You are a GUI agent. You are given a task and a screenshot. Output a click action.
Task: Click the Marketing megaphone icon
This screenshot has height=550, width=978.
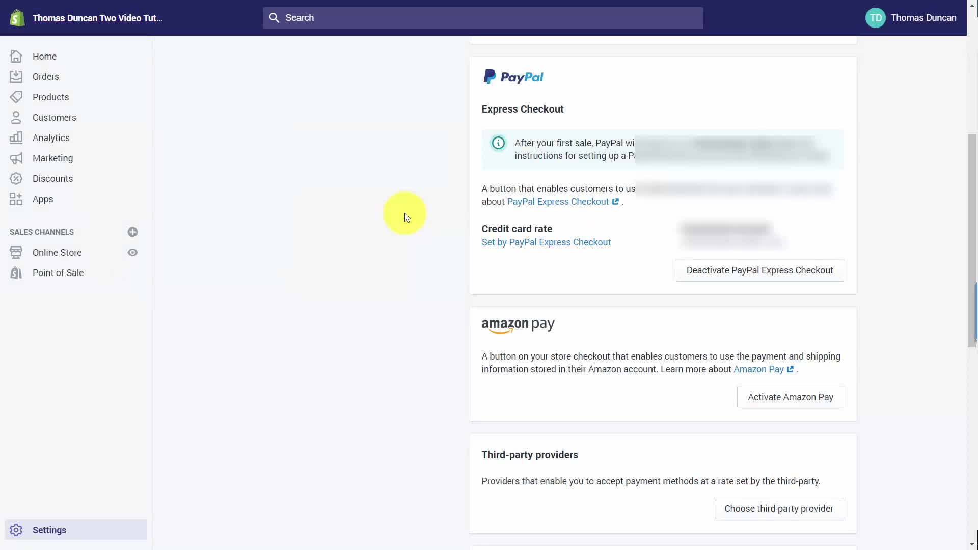click(16, 158)
